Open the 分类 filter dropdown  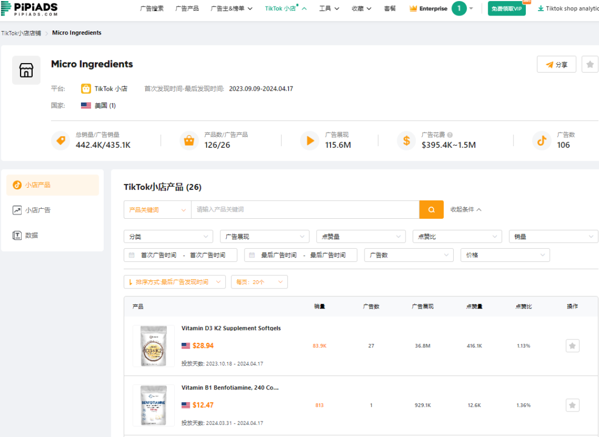tap(169, 237)
